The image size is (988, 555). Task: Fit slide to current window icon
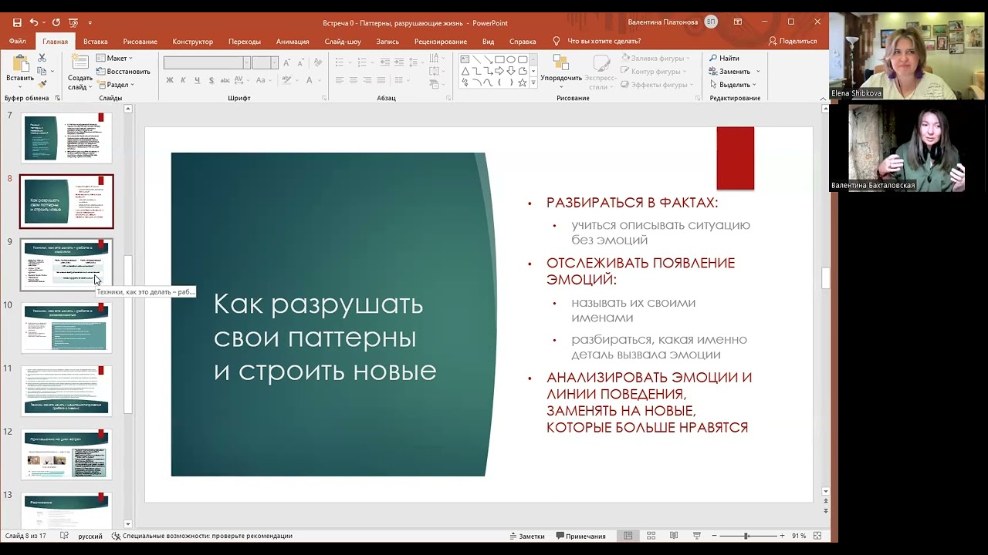(x=817, y=536)
